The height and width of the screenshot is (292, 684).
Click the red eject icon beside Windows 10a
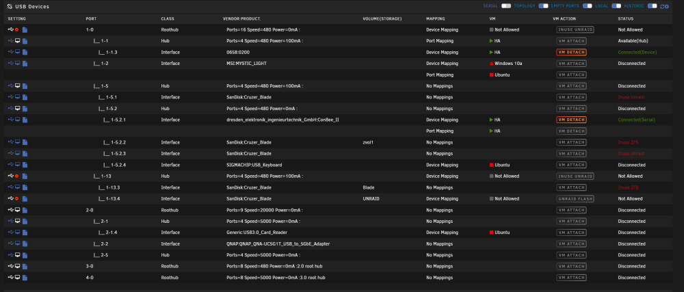click(x=491, y=63)
